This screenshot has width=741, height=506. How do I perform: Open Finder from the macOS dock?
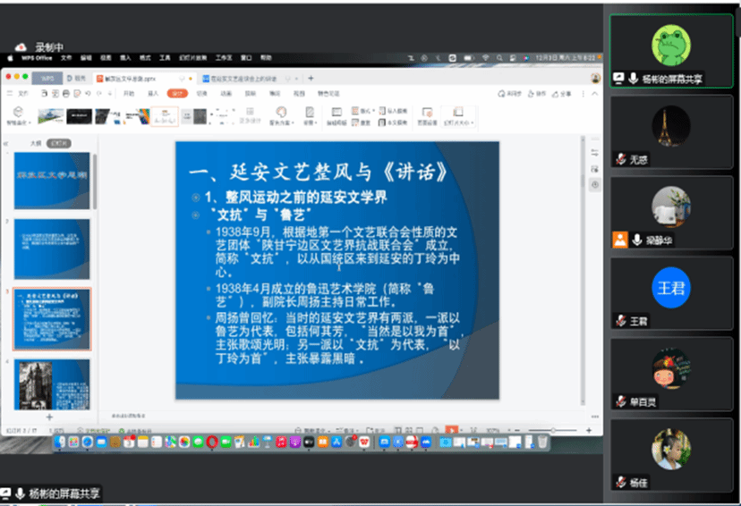click(x=60, y=442)
